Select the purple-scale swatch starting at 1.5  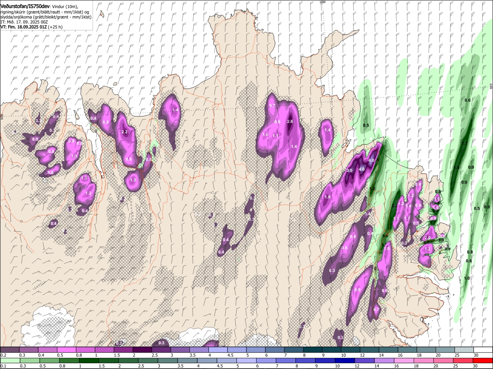(x=123, y=349)
